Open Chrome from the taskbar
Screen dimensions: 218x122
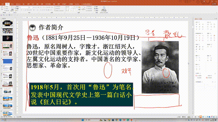pos(116,120)
